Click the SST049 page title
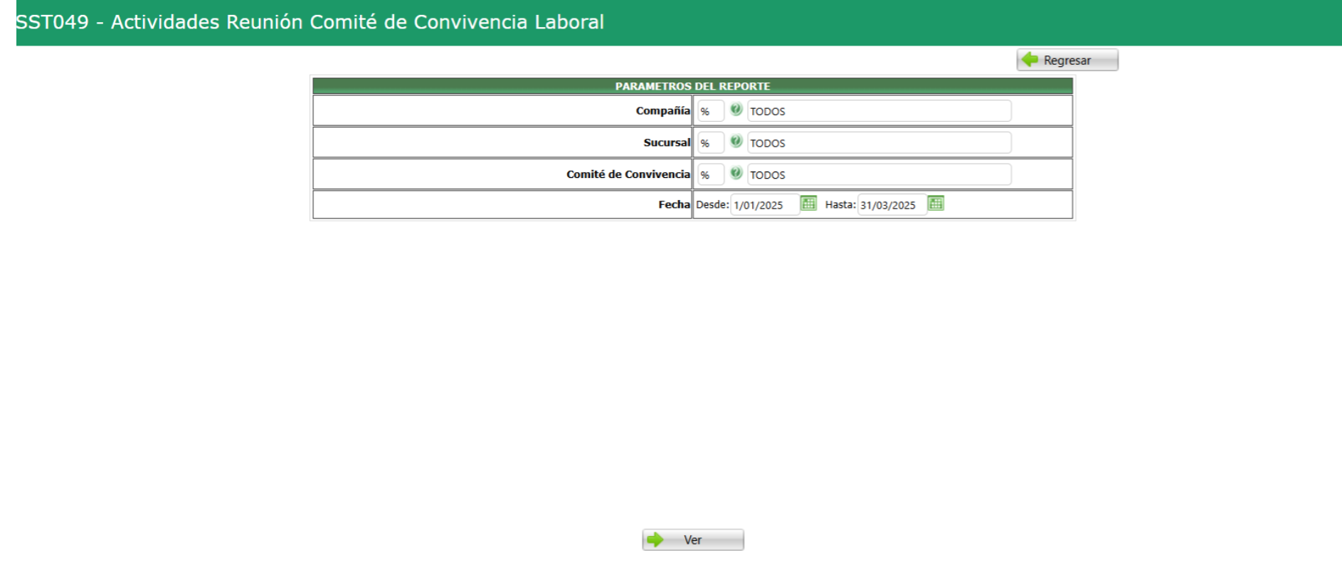Image resolution: width=1342 pixels, height=568 pixels. (310, 22)
